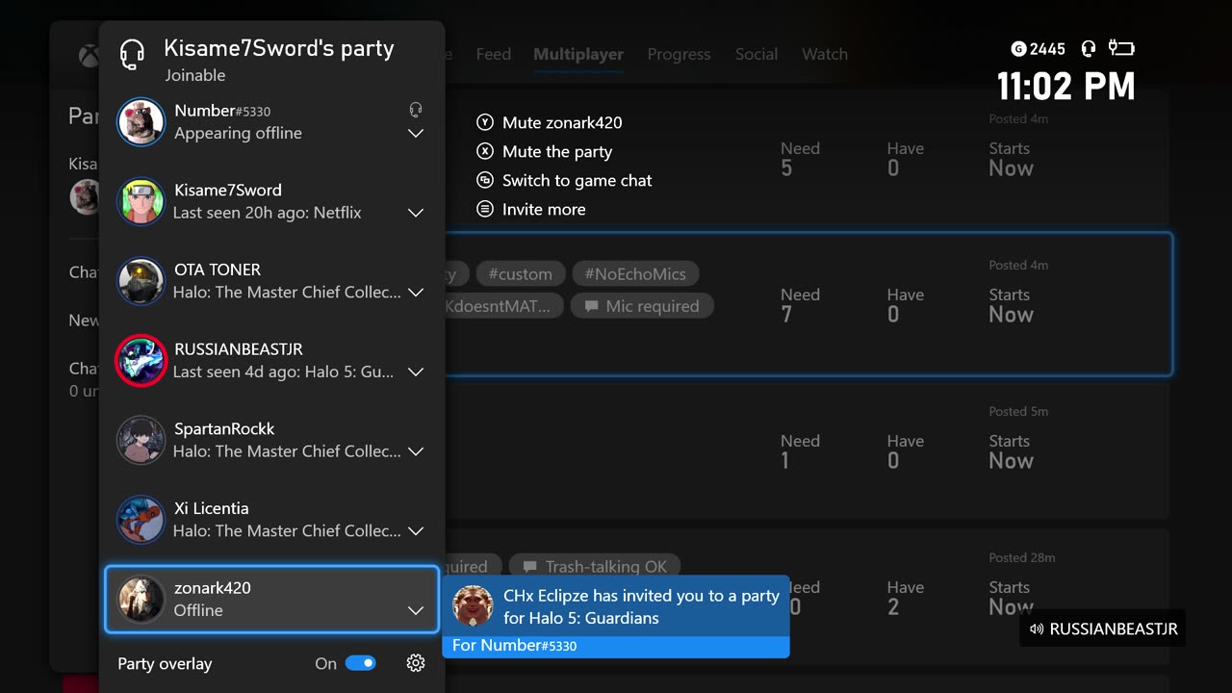
Task: Click the view button icon for Switch to game chat
Action: pos(485,180)
